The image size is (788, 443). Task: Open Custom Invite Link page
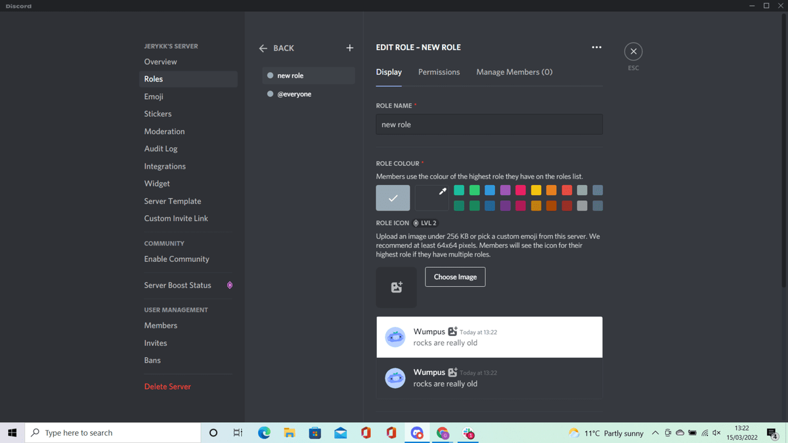[x=188, y=219]
